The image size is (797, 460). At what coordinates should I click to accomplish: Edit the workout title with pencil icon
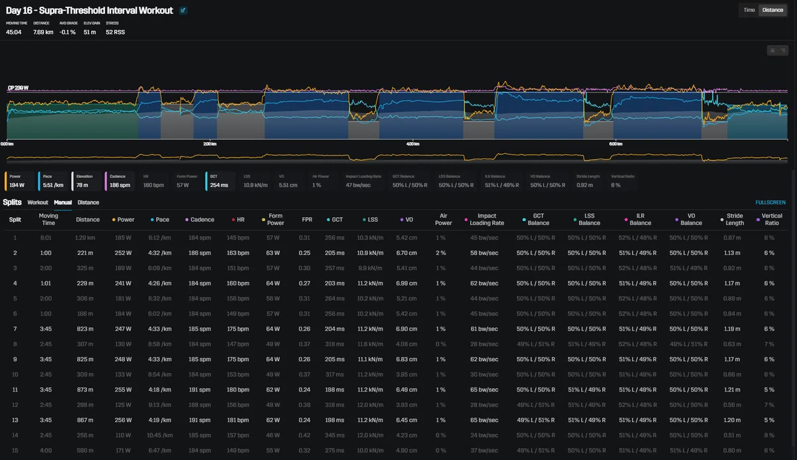click(183, 11)
